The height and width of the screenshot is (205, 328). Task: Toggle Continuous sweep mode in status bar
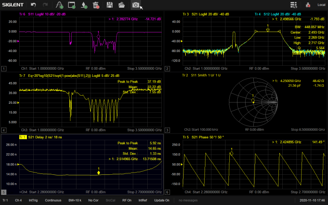click(53, 200)
